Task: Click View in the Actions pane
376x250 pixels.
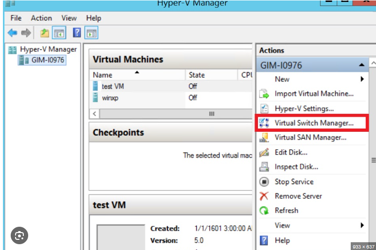Action: click(282, 225)
